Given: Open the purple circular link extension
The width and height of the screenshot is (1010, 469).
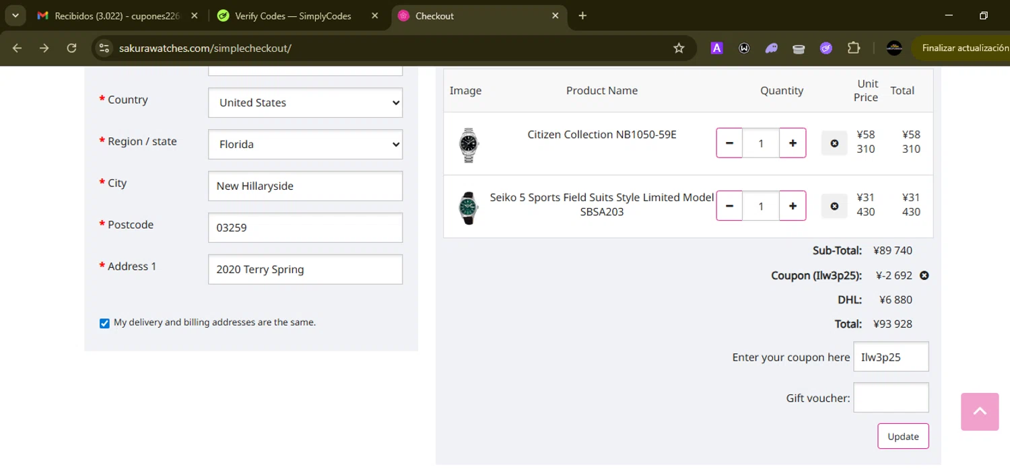Looking at the screenshot, I should 826,48.
